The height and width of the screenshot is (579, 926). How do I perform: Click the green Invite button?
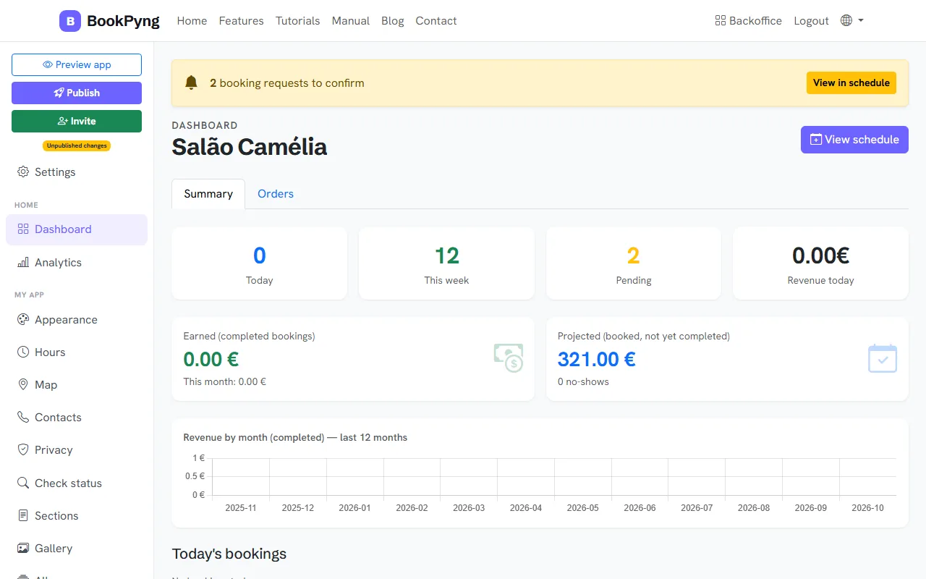(x=77, y=121)
